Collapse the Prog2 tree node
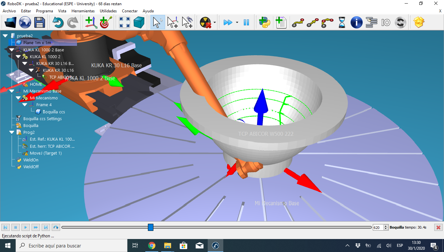444x252 pixels. tap(12, 132)
